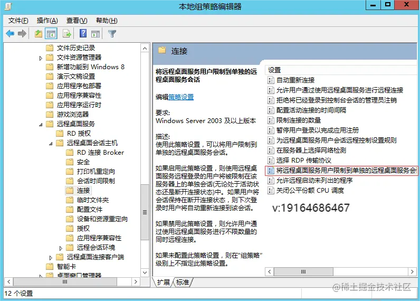This screenshot has width=420, height=301.
Task: Select 允许远程启动未列出的程序 setting
Action: [314, 181]
